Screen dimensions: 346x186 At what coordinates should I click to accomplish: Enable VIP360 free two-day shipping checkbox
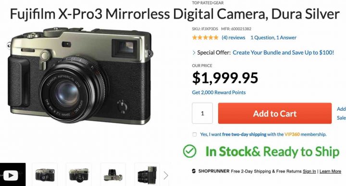pyautogui.click(x=195, y=135)
